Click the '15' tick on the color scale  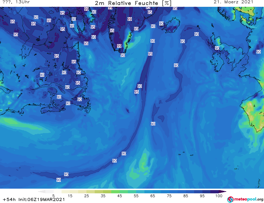(70, 196)
